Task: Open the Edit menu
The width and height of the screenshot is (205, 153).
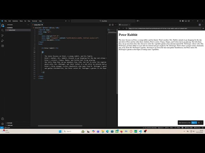Action: 10,21
